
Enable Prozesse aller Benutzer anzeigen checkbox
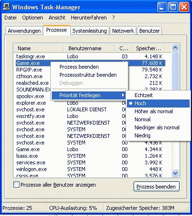point(17,184)
